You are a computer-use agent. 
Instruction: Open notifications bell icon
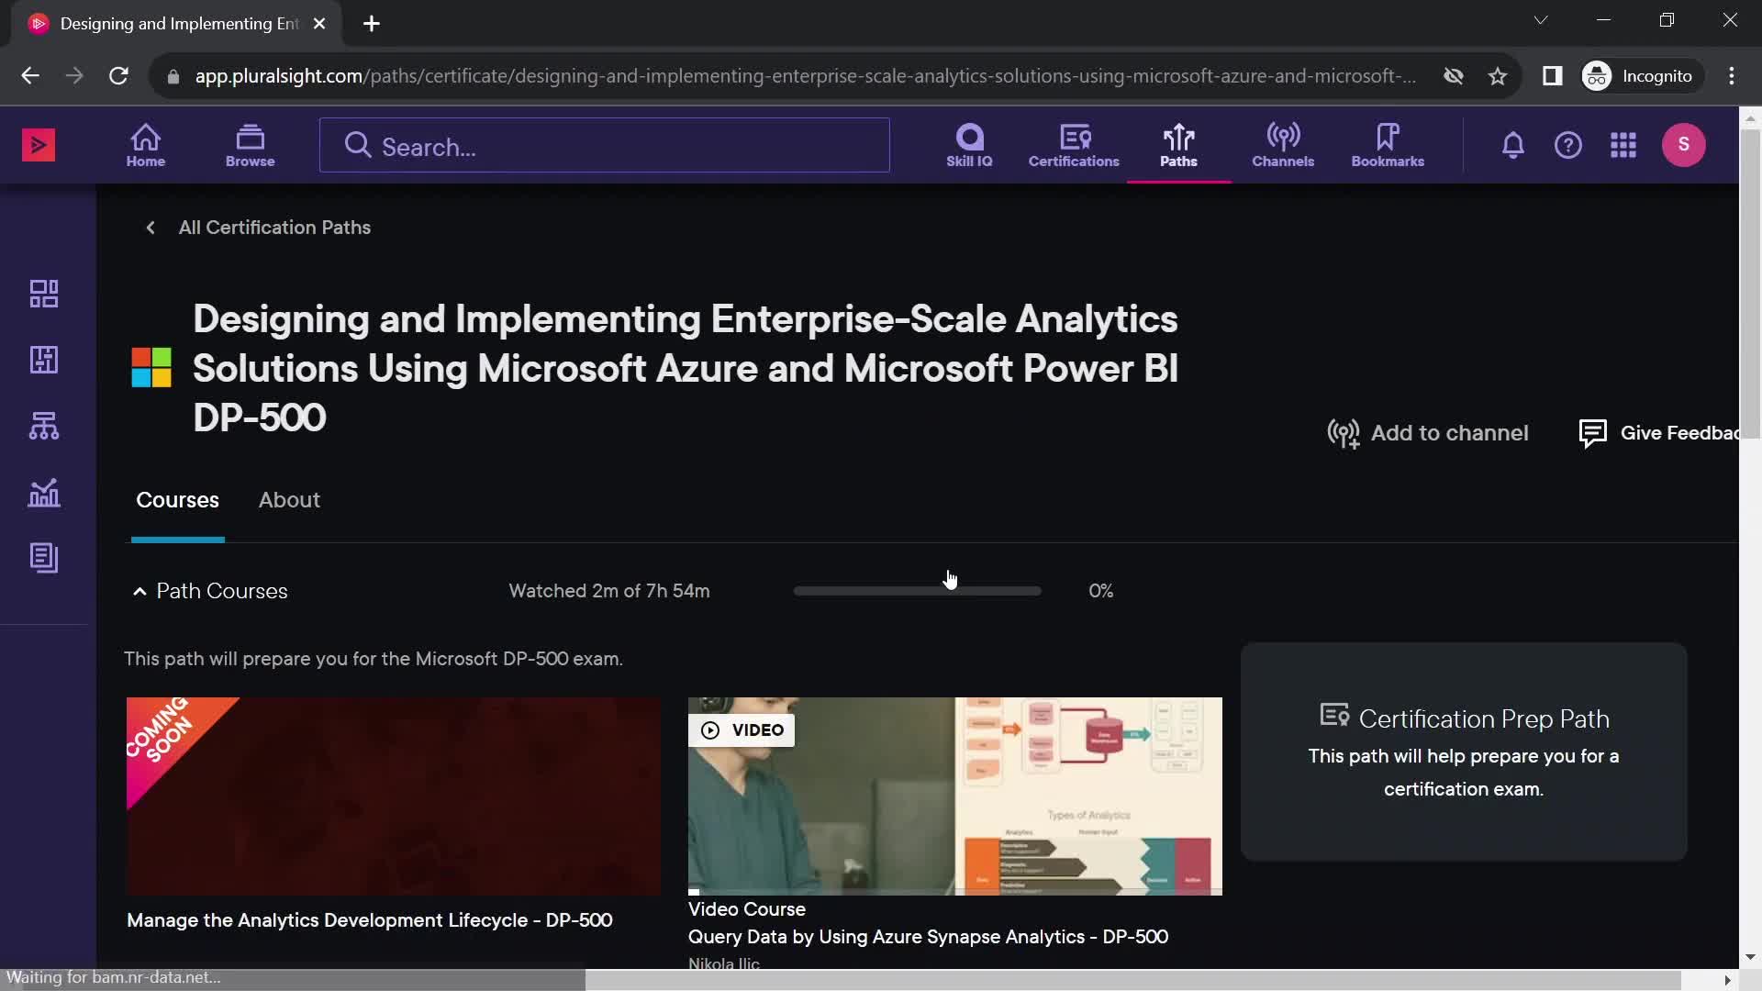[x=1514, y=145]
